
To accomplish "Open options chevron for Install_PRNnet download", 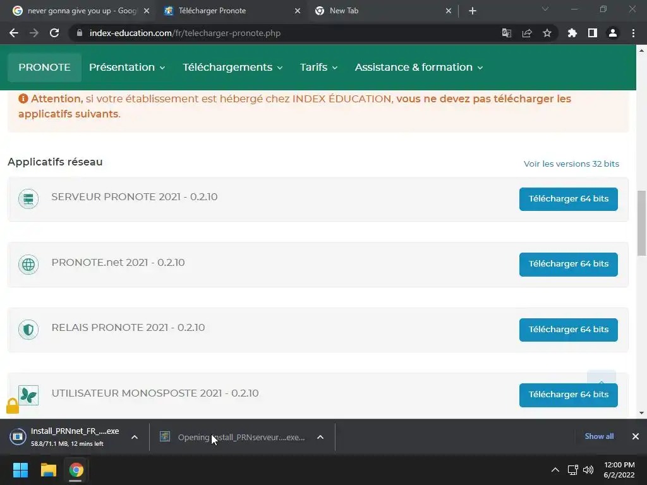I will point(135,437).
